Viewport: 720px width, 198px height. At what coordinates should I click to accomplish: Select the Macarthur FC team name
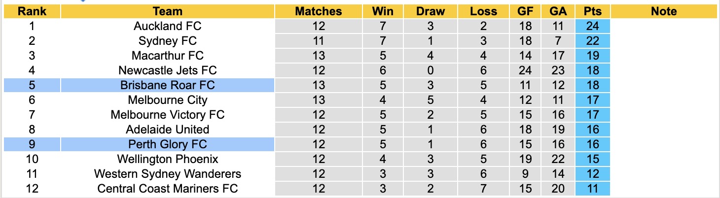[168, 56]
